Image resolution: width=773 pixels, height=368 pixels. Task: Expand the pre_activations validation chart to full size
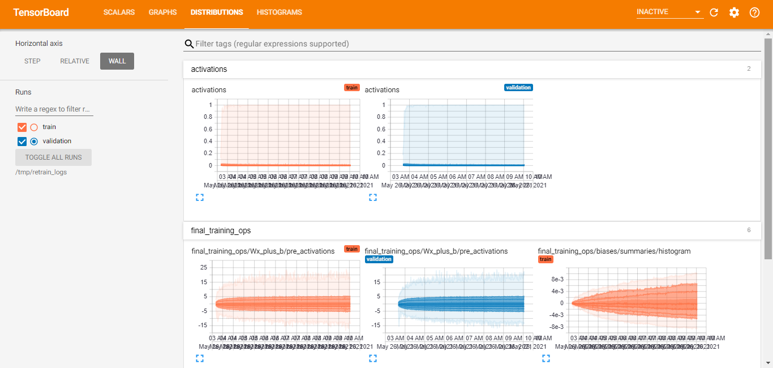[x=373, y=358]
